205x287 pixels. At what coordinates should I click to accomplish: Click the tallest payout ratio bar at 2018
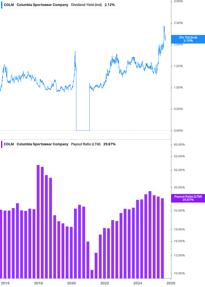[38, 222]
